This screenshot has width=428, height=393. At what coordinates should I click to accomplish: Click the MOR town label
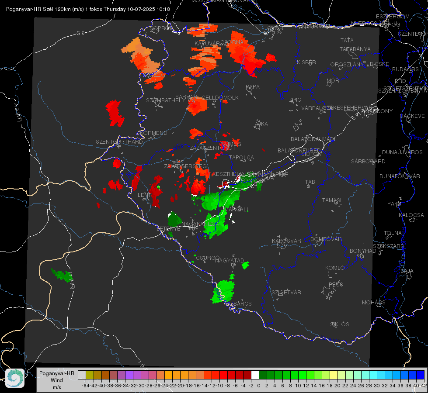(x=333, y=80)
